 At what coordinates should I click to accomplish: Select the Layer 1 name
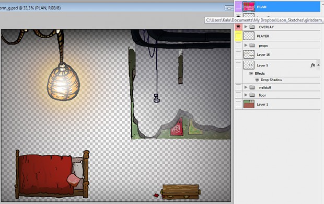262,105
